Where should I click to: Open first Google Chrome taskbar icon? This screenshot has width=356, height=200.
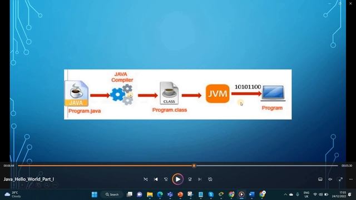231,194
